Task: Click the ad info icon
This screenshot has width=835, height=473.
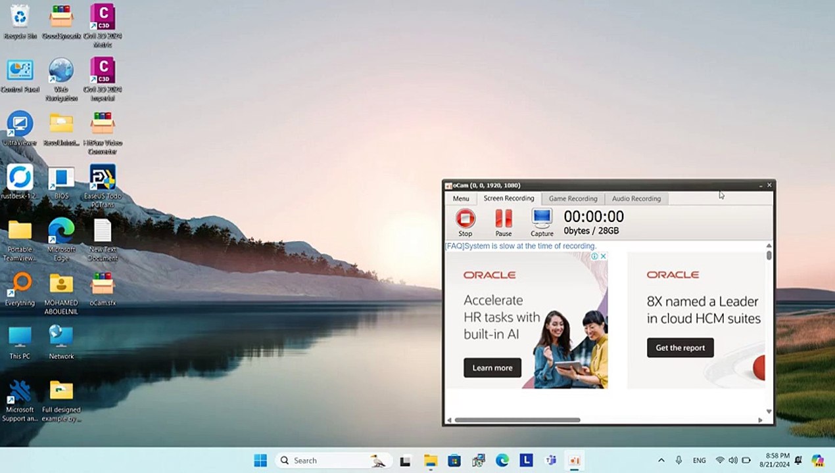Action: click(x=595, y=256)
